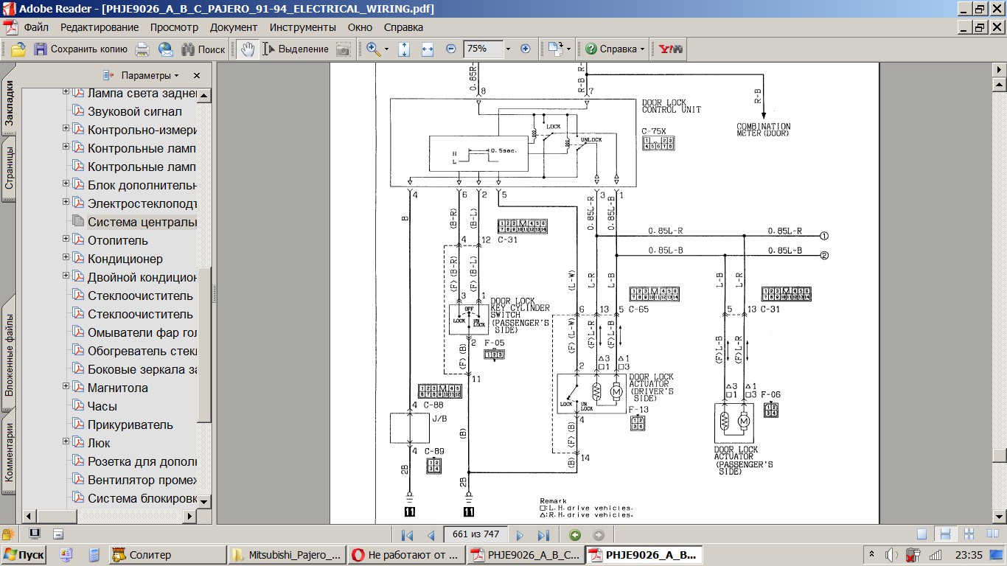The width and height of the screenshot is (1007, 566).
Task: Click the Fit Width icon
Action: point(428,49)
